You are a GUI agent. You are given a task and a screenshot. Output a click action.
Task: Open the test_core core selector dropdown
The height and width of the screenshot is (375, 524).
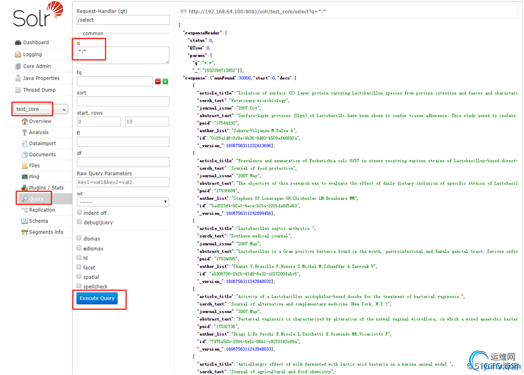point(41,110)
